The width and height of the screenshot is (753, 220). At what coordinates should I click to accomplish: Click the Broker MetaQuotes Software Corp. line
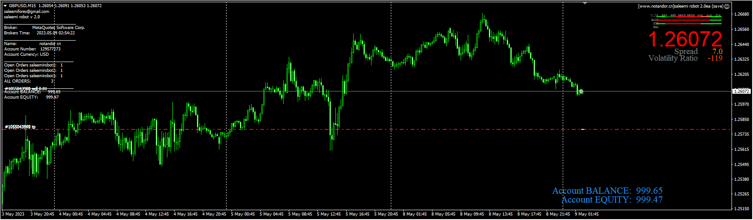click(x=44, y=28)
